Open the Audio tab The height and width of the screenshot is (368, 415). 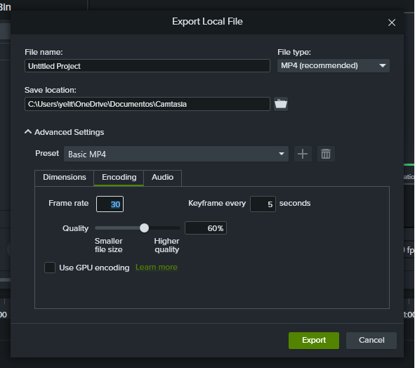(x=162, y=178)
